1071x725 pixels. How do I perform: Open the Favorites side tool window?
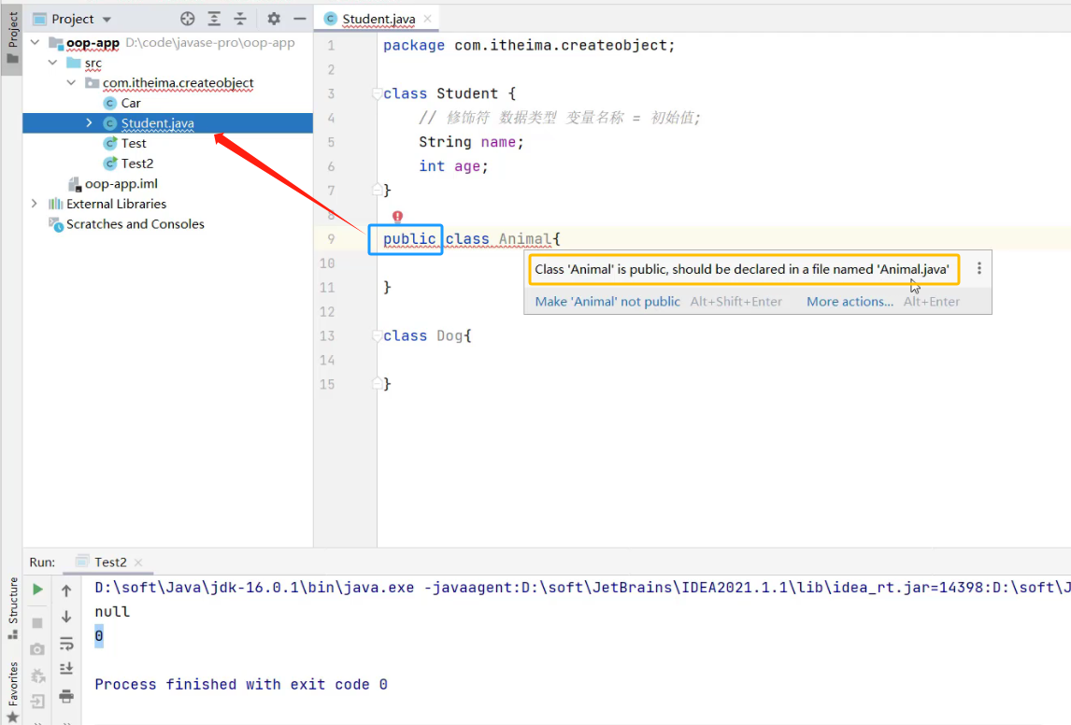coord(12,690)
